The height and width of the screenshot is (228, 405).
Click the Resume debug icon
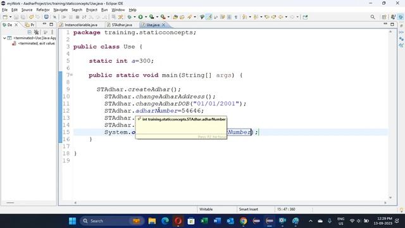tap(64, 17)
